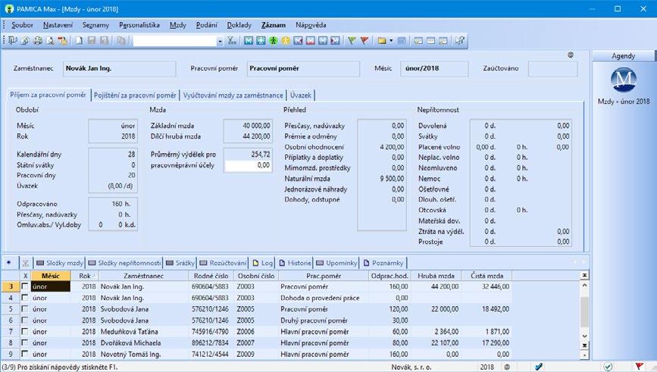657x372 pixels.
Task: Tick checkbox for Dvořáková Michaela row
Action: (x=25, y=342)
